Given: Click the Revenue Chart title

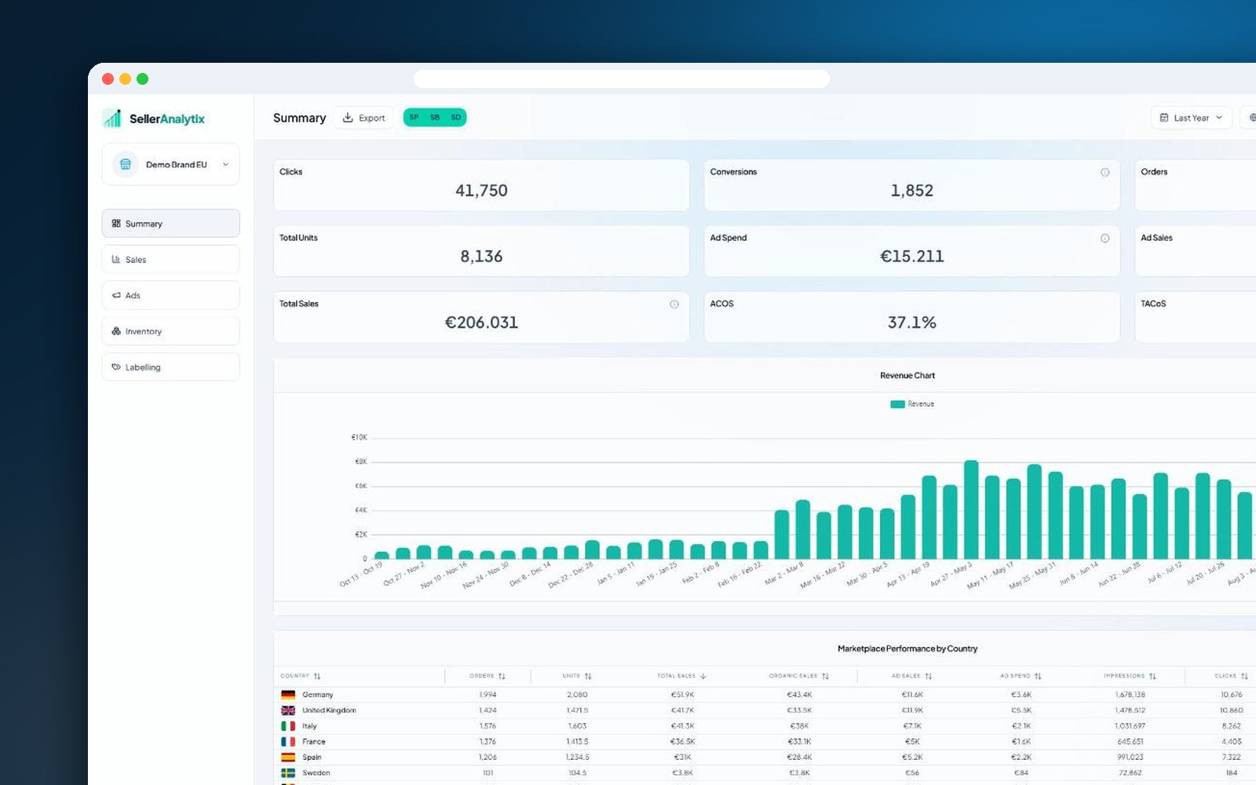Looking at the screenshot, I should tap(907, 375).
